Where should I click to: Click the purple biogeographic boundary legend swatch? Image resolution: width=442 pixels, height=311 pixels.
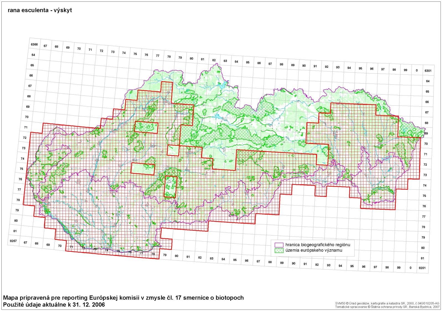click(279, 245)
